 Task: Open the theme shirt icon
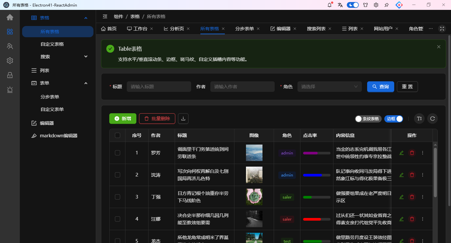point(365,5)
